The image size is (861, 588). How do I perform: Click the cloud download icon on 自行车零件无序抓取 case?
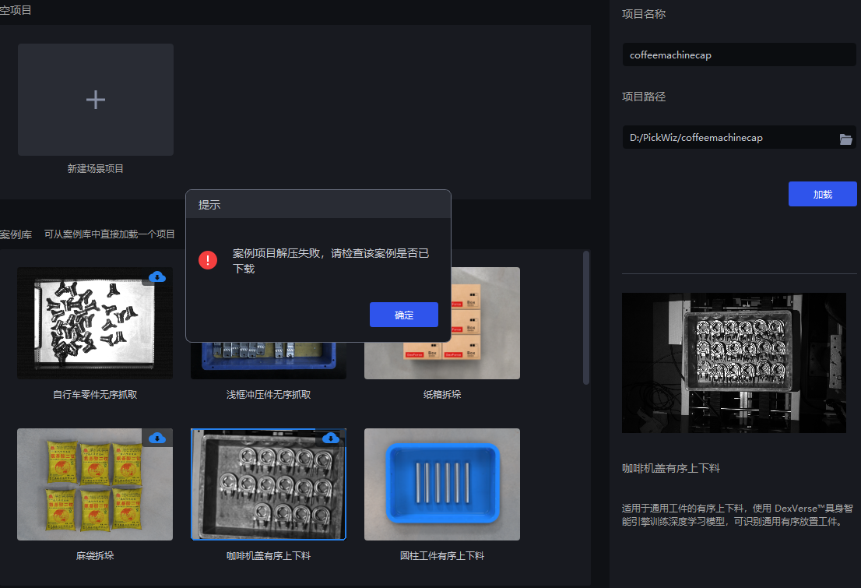pyautogui.click(x=158, y=277)
